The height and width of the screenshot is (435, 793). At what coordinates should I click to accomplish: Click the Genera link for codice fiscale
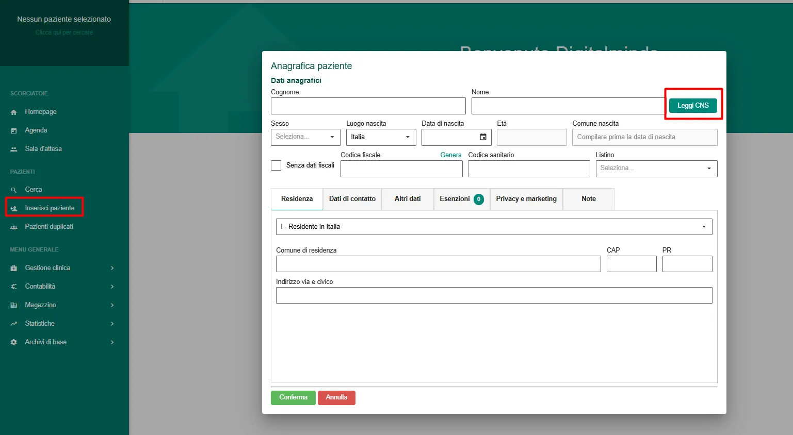coord(450,155)
